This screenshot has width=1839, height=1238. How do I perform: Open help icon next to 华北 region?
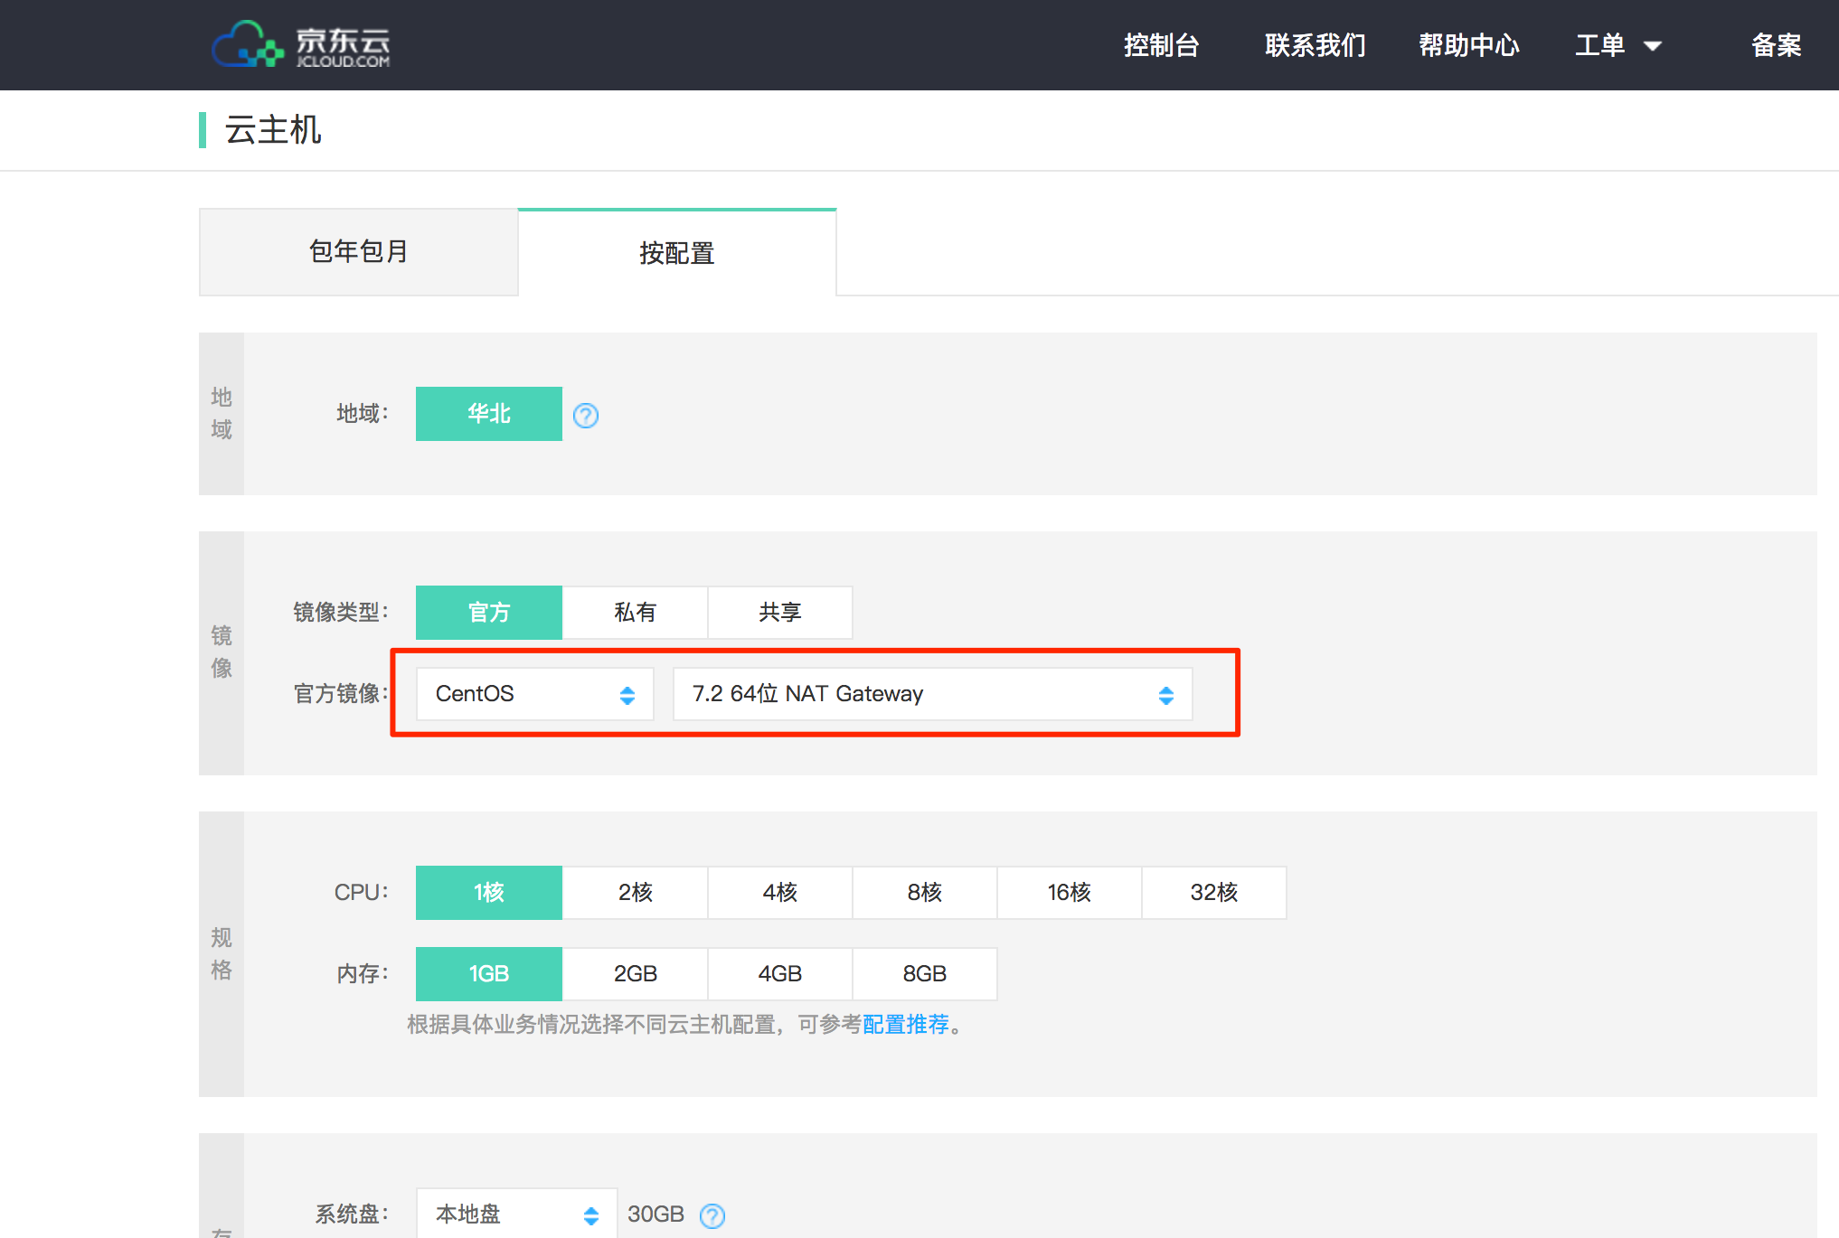586,415
